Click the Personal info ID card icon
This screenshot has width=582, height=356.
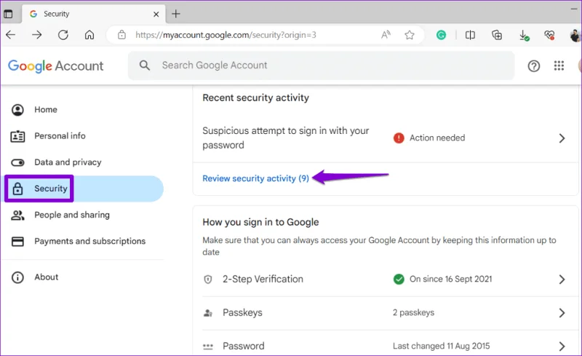(x=17, y=136)
